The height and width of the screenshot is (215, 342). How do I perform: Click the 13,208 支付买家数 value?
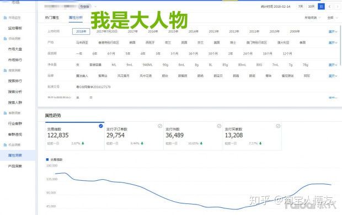click(x=234, y=135)
